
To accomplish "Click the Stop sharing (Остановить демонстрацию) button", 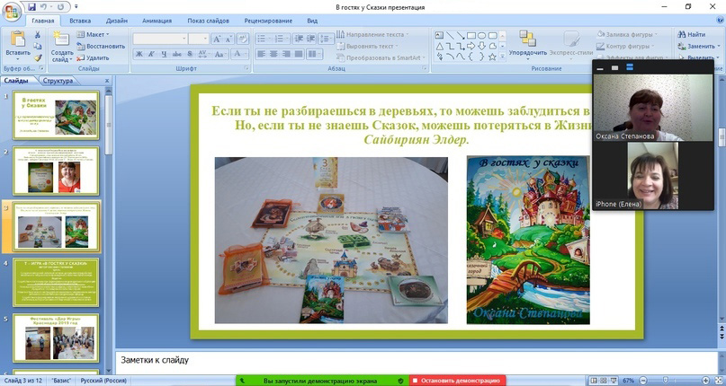I will [457, 381].
